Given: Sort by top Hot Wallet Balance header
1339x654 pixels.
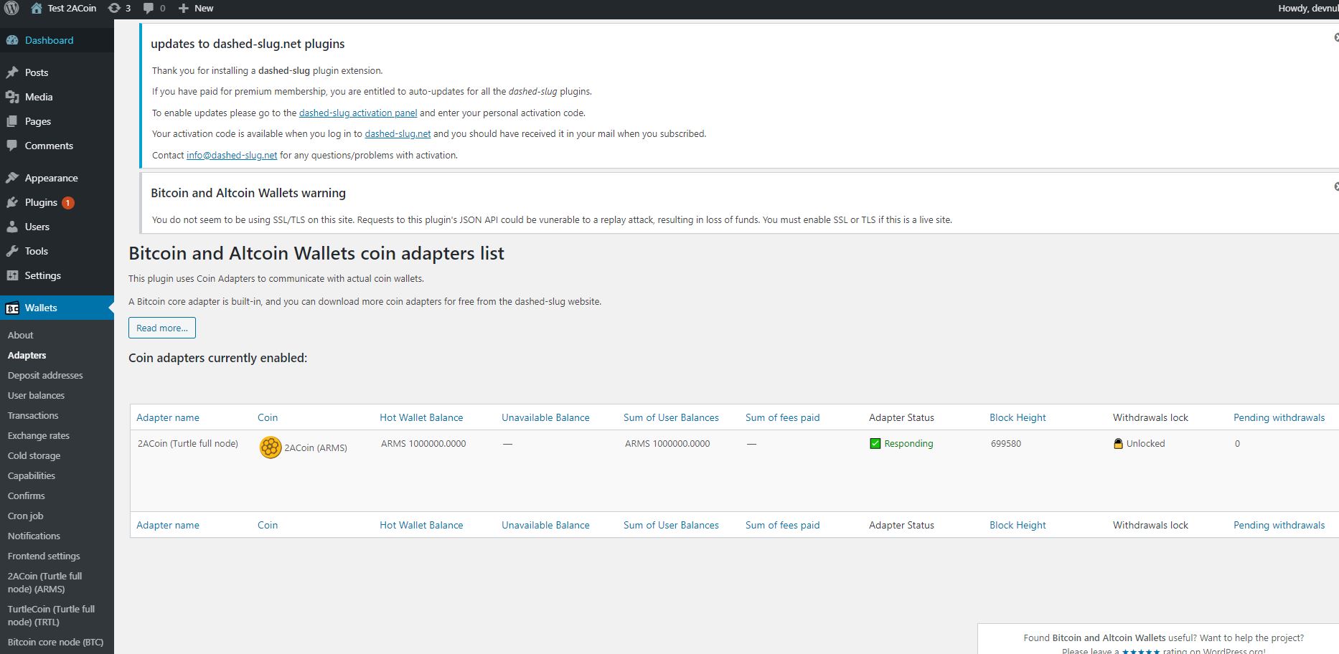Looking at the screenshot, I should (421, 417).
